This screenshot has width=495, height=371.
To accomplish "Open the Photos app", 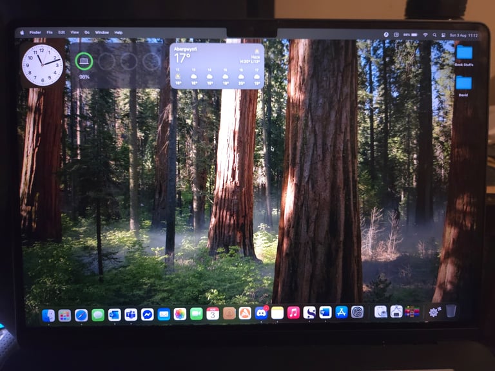I will (x=180, y=314).
